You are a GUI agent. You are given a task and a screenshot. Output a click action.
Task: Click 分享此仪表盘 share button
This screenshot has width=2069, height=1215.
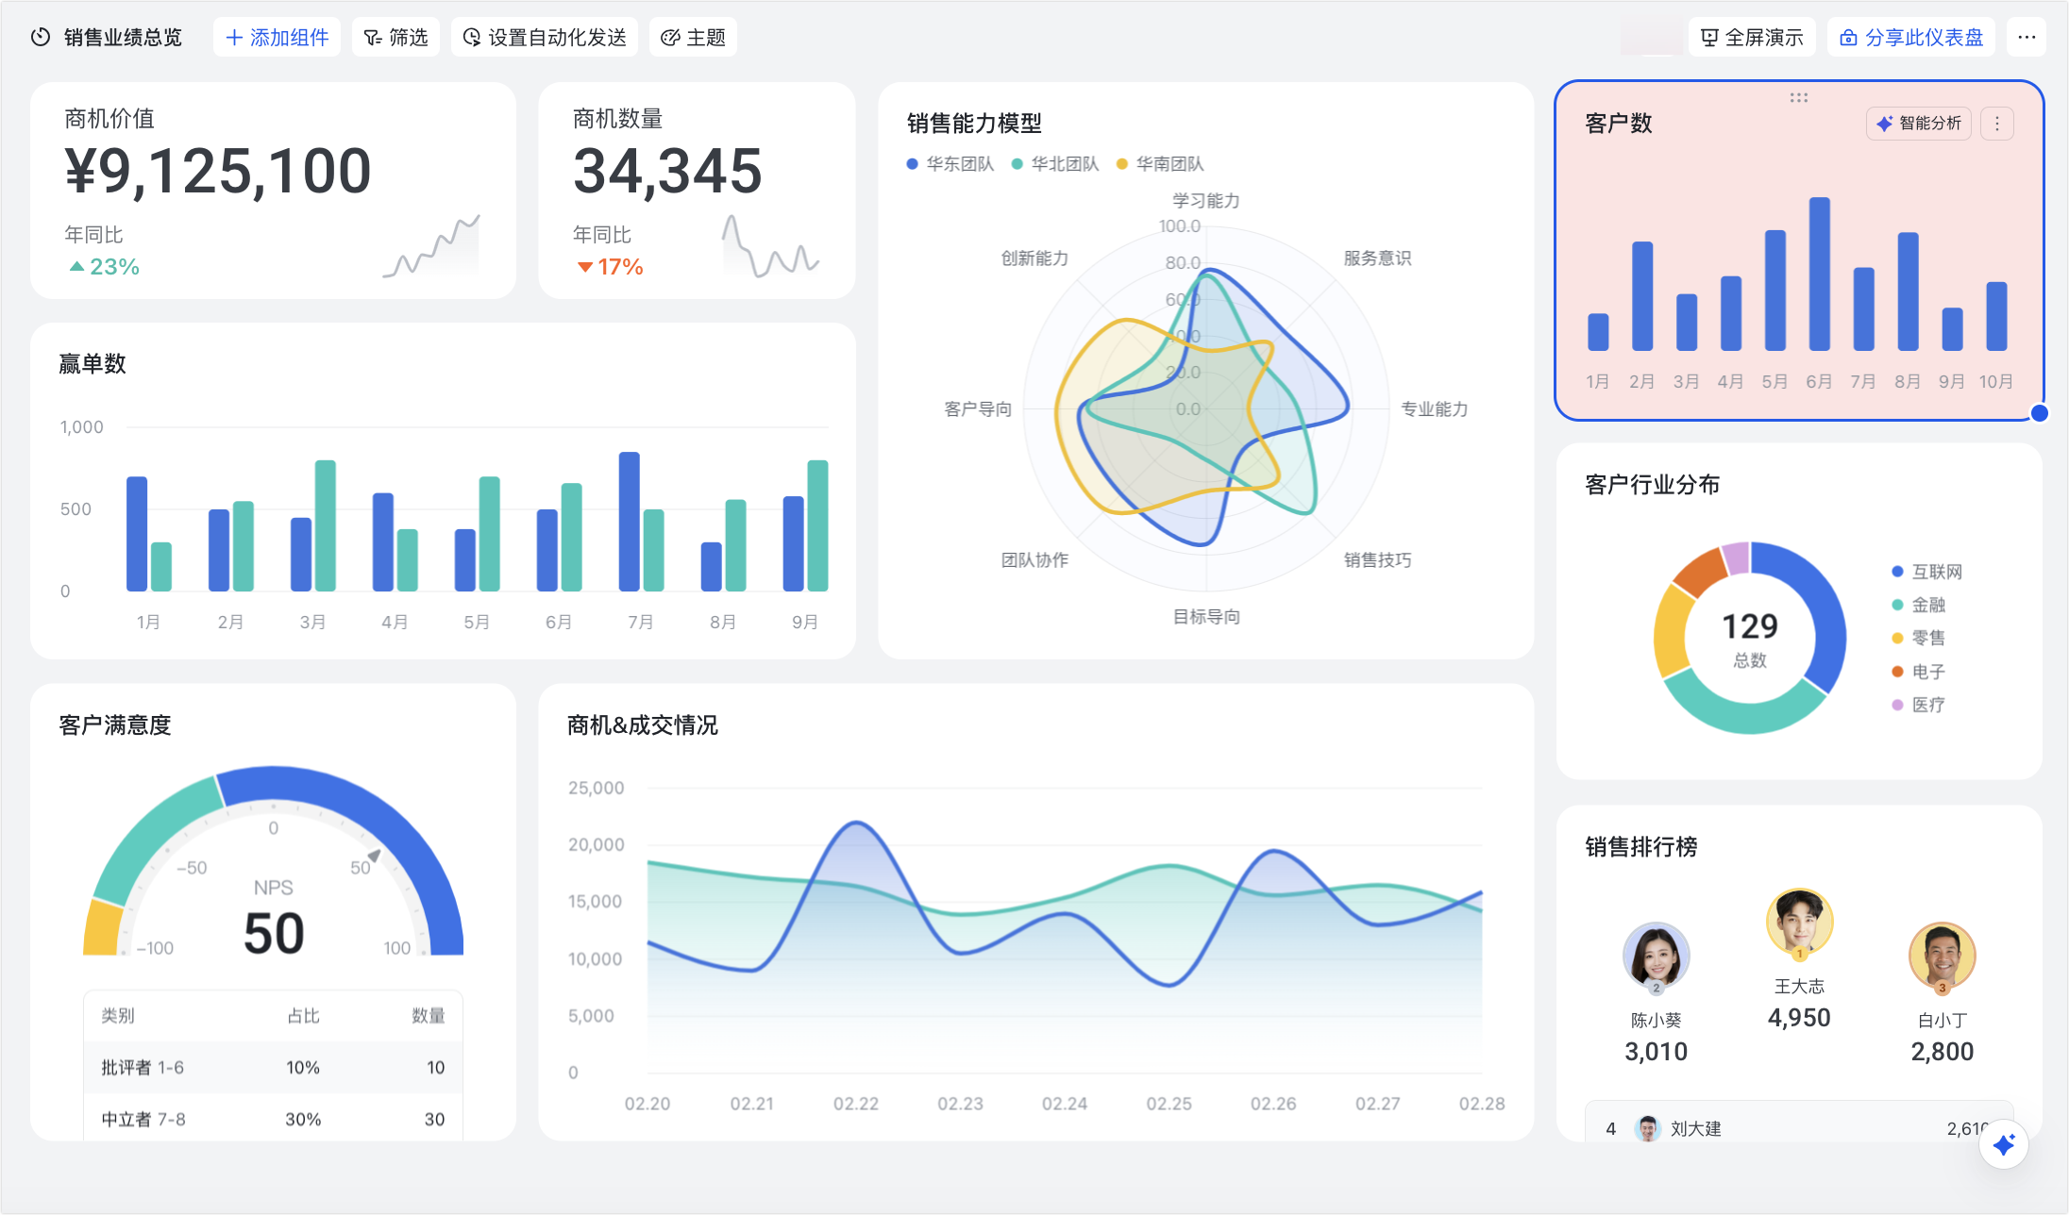(1911, 38)
